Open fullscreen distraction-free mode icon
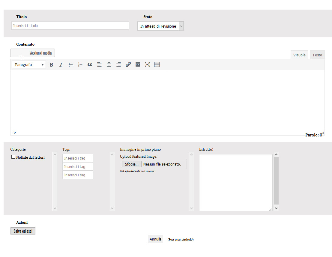 pyautogui.click(x=147, y=64)
